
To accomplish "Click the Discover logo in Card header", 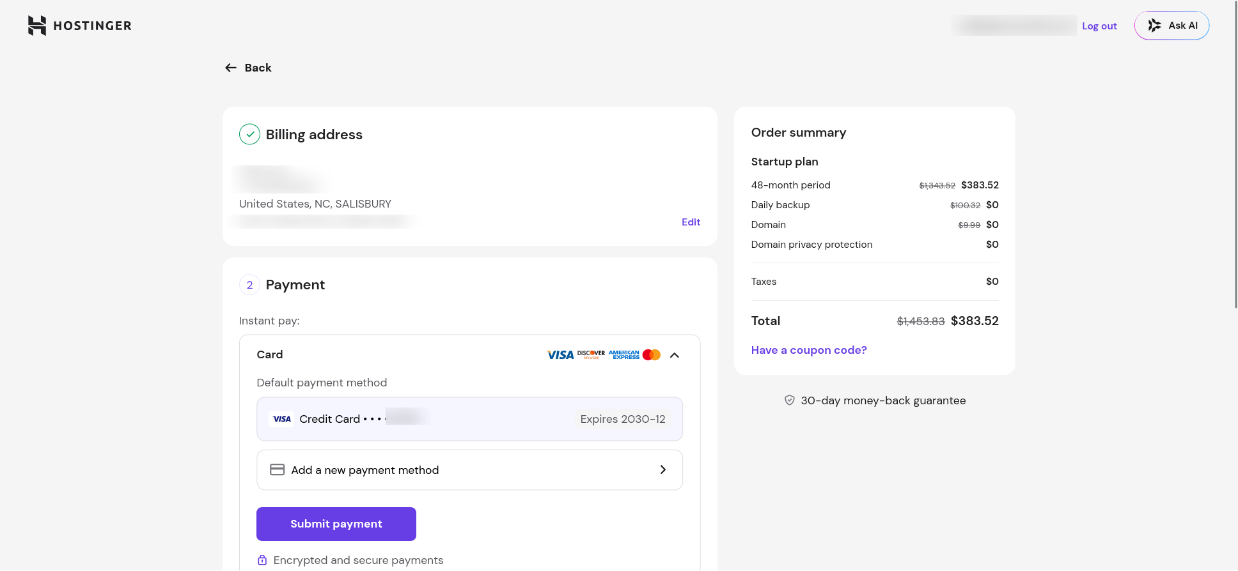I will (x=591, y=354).
